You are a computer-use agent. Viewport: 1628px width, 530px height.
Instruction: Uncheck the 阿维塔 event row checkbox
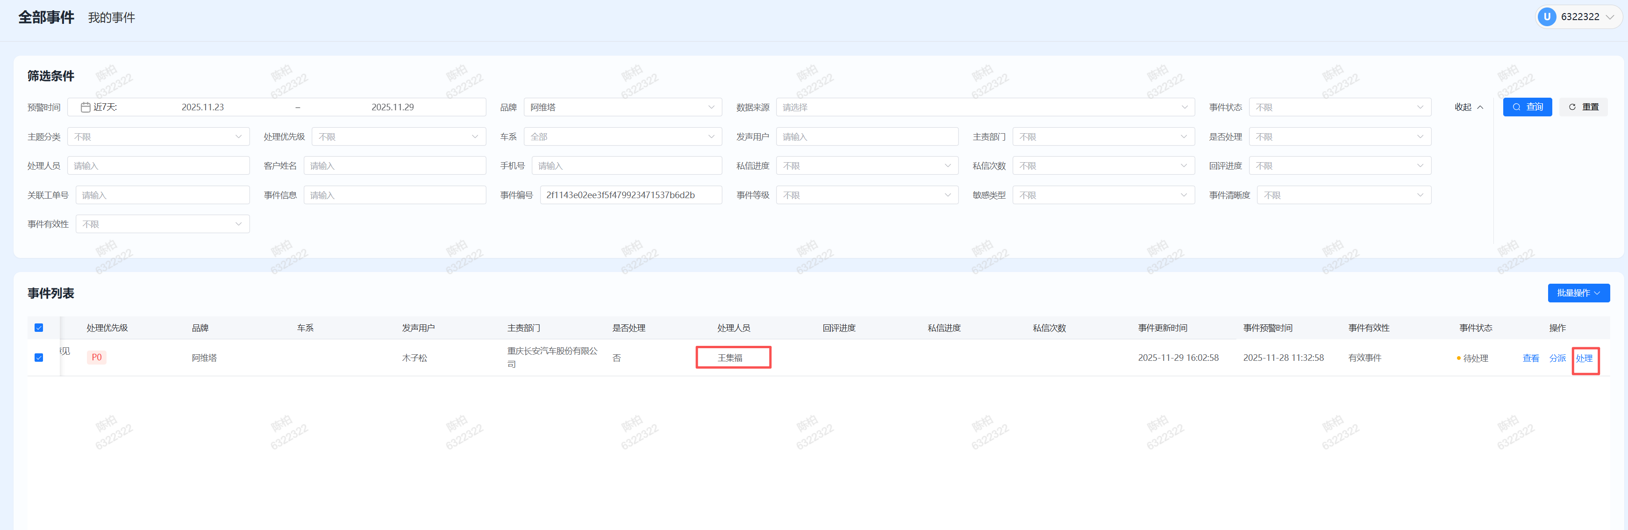pos(39,357)
